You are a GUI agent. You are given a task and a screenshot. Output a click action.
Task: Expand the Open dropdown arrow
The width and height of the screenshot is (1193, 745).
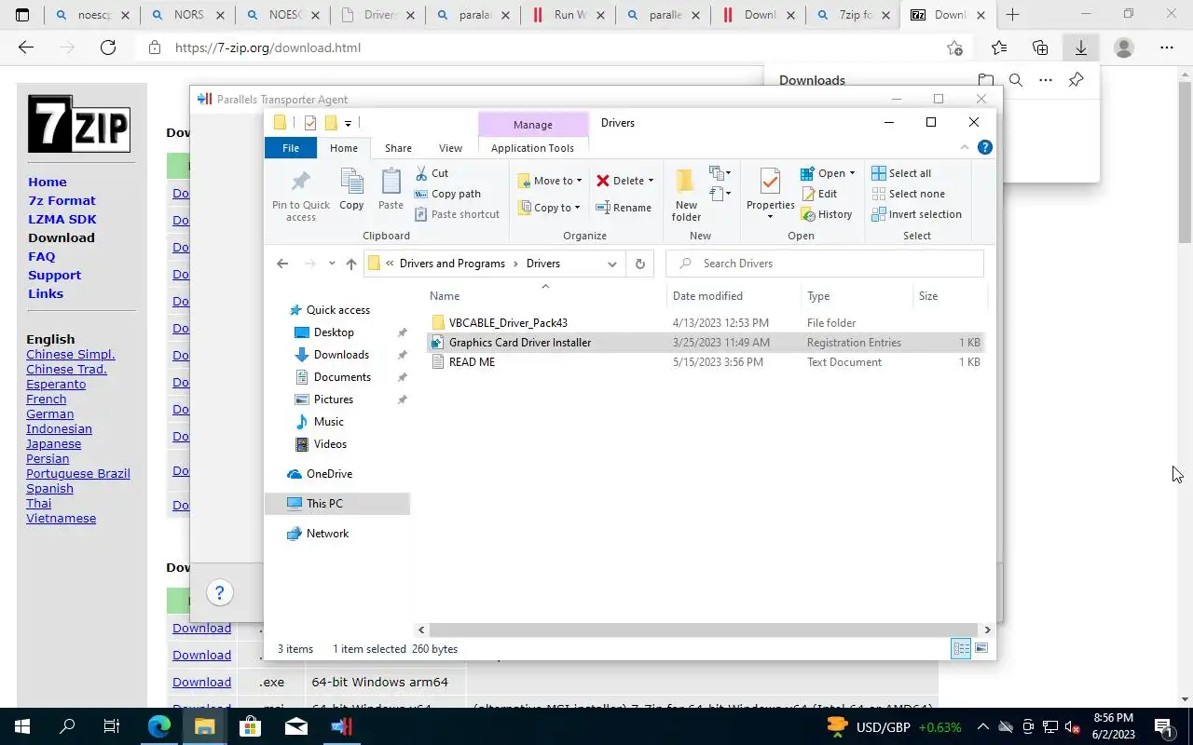point(852,173)
